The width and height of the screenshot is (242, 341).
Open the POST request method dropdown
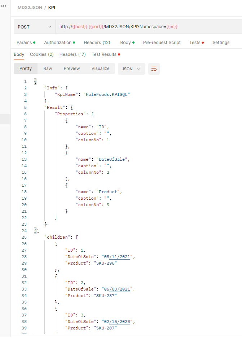coord(34,27)
